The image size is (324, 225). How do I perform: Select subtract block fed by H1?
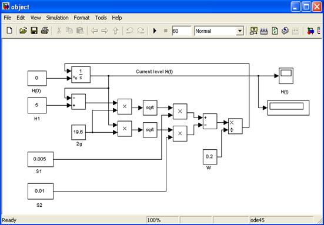(x=79, y=102)
